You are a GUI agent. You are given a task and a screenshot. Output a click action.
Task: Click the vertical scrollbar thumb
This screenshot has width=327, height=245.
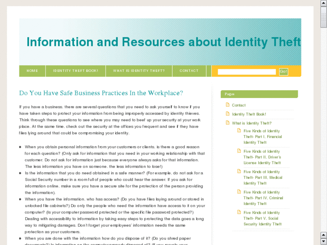coord(324,17)
